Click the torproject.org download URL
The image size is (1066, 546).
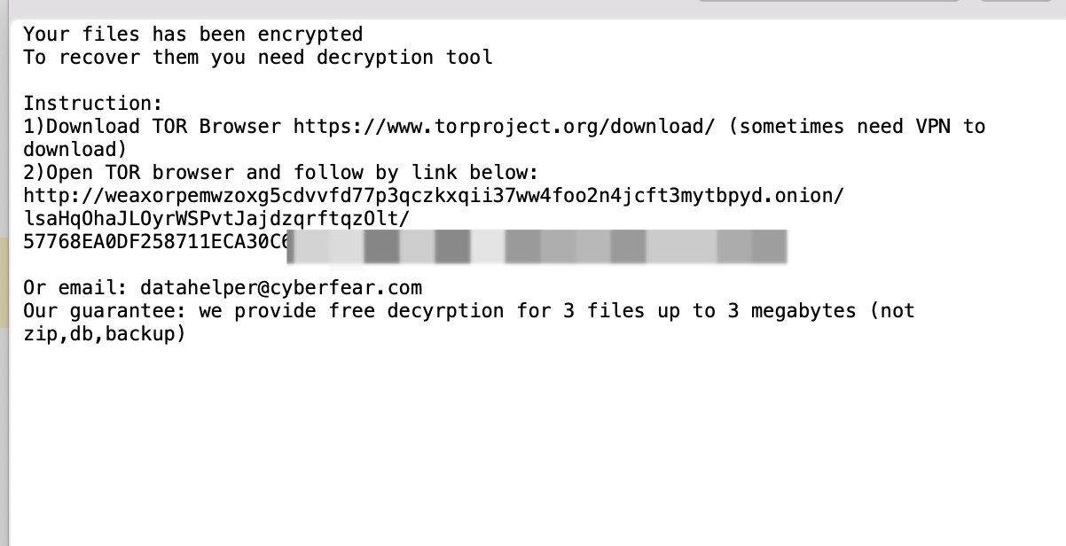tap(504, 127)
